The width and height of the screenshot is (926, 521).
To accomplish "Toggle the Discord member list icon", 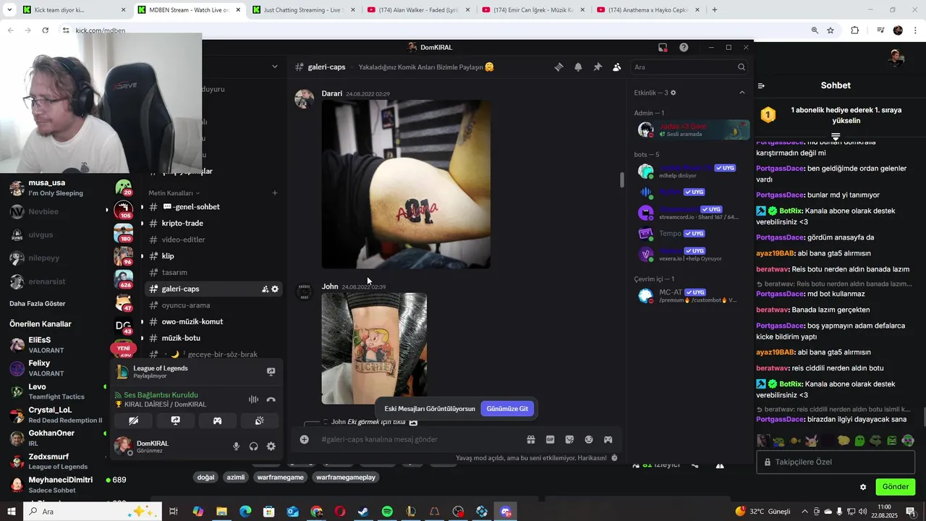I will tap(616, 67).
